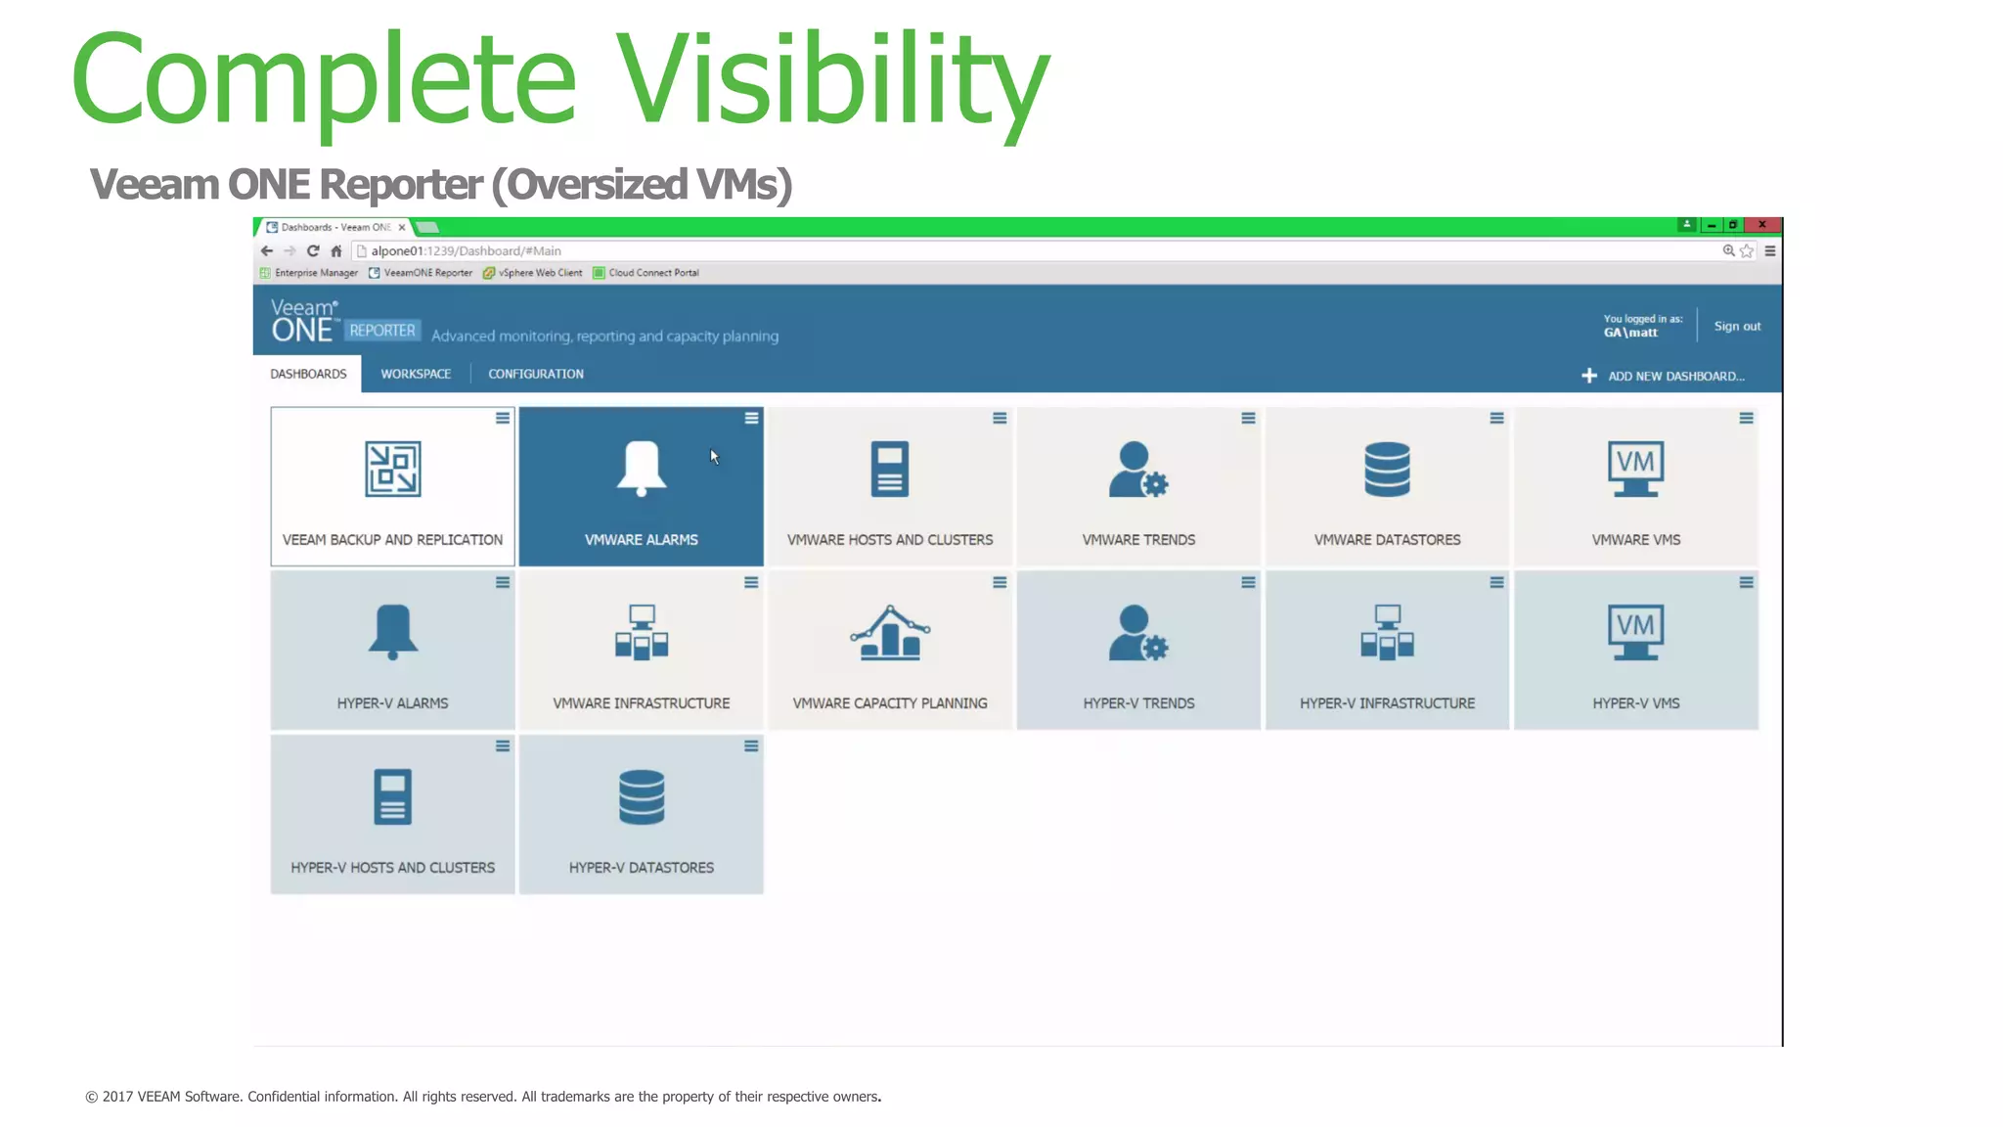Open VMware Capacity Planning chart icon

click(889, 632)
